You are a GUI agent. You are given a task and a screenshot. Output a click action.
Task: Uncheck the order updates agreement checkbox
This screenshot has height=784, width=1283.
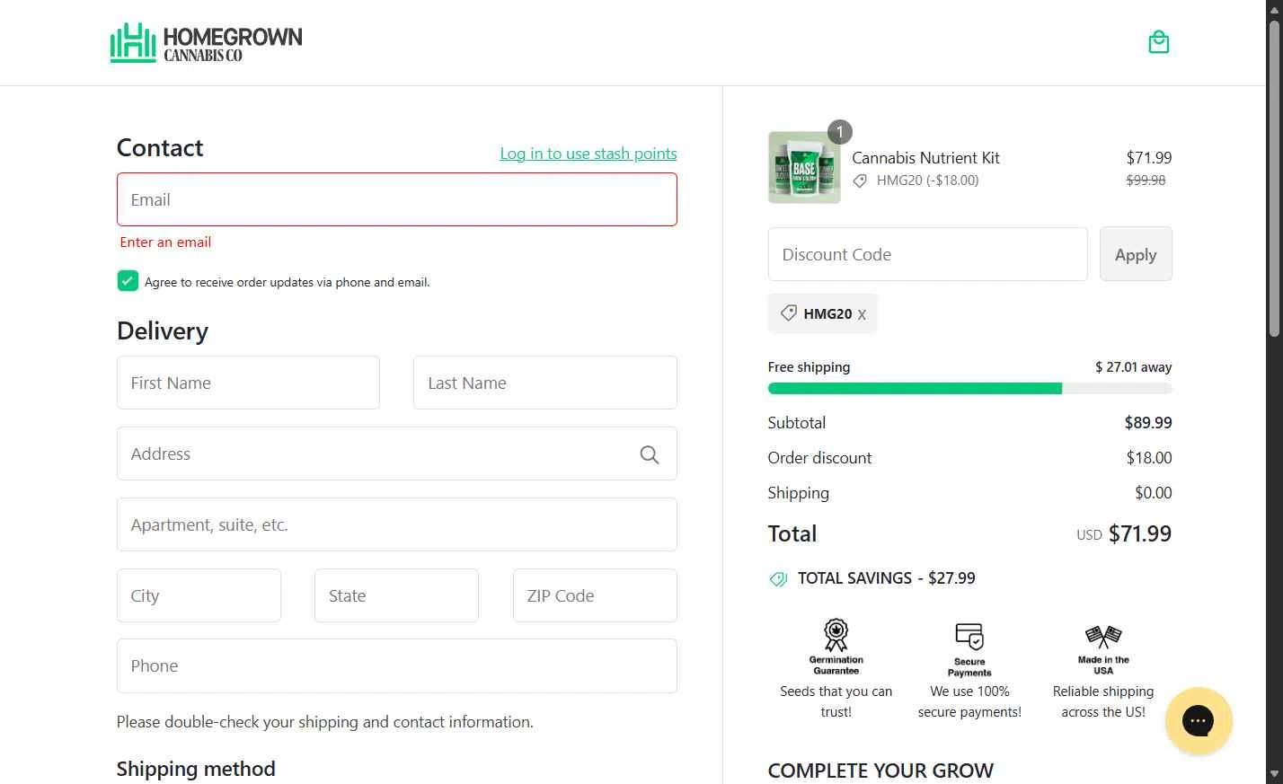click(x=128, y=281)
